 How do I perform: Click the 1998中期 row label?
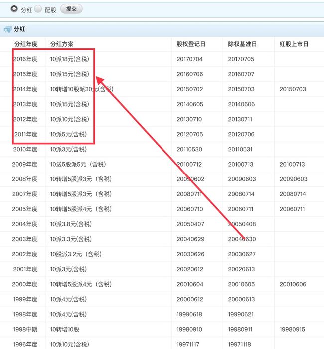click(x=25, y=329)
